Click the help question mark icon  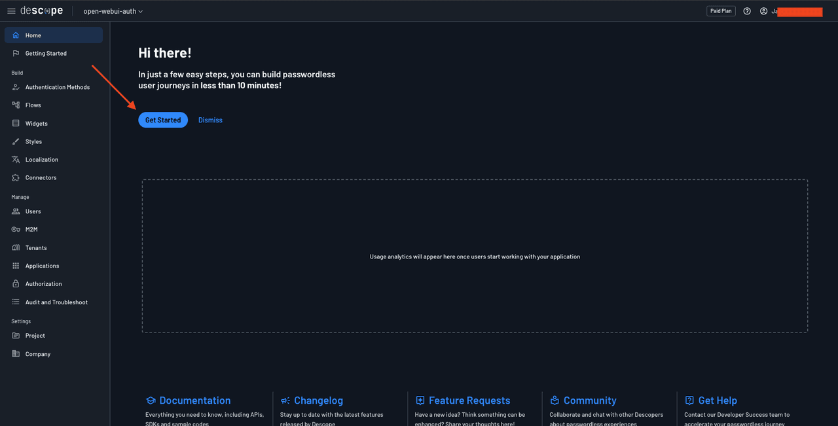(x=747, y=10)
